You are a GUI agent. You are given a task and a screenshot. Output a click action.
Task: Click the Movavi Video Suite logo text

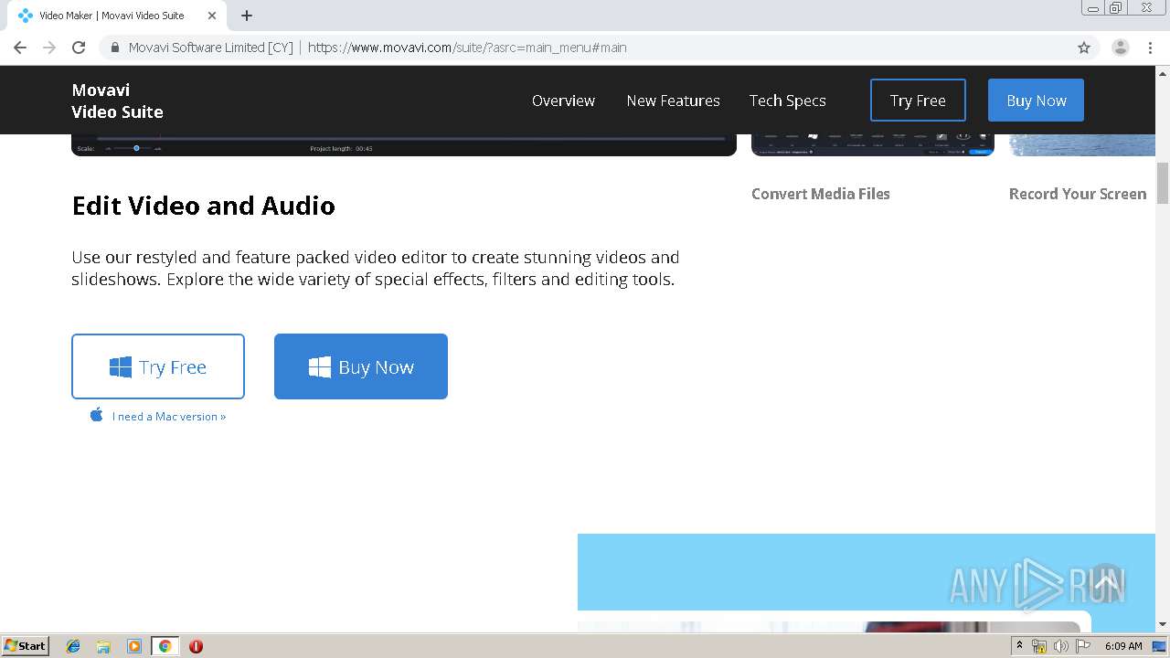(x=117, y=101)
